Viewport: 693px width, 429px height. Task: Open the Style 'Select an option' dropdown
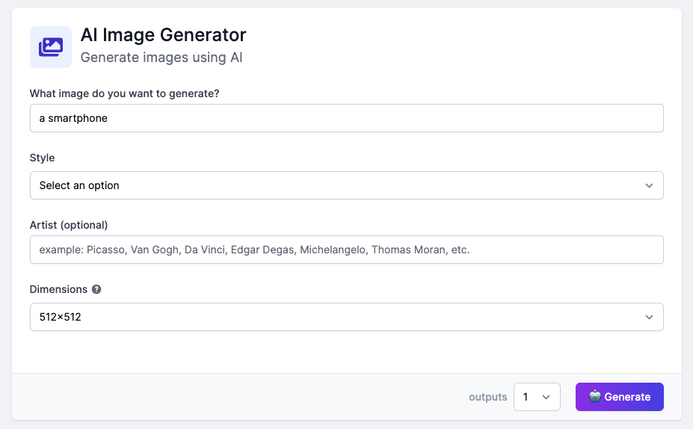pyautogui.click(x=346, y=185)
